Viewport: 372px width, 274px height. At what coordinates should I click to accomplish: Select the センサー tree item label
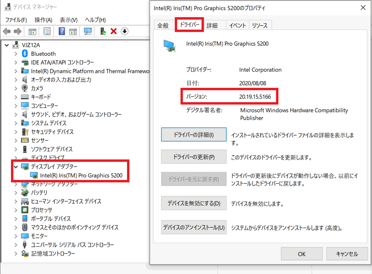40,140
